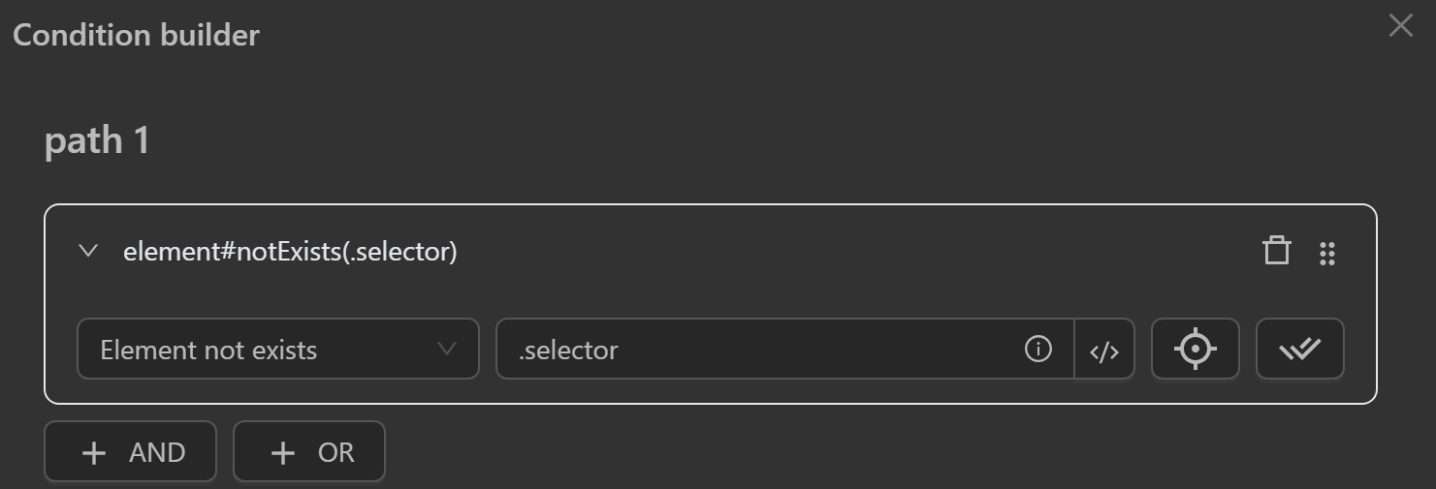Close the Condition builder dialog
The width and height of the screenshot is (1436, 489).
click(x=1400, y=26)
